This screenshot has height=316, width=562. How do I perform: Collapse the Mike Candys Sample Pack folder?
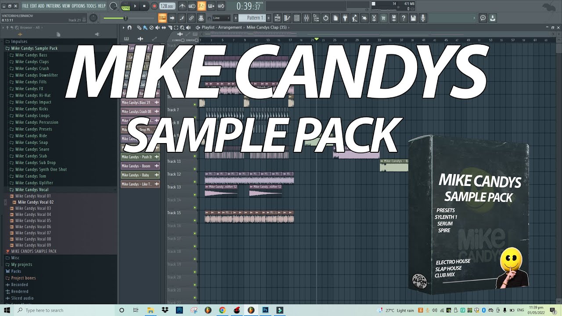pyautogui.click(x=34, y=48)
